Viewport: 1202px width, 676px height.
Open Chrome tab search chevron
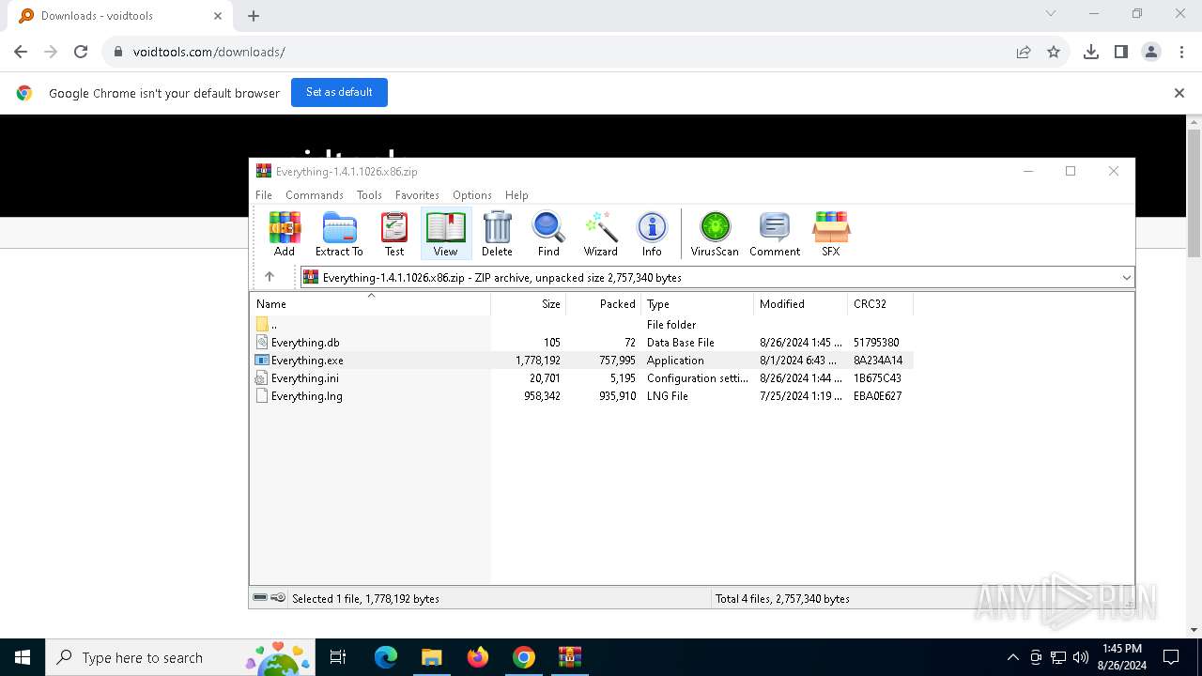(x=1051, y=14)
